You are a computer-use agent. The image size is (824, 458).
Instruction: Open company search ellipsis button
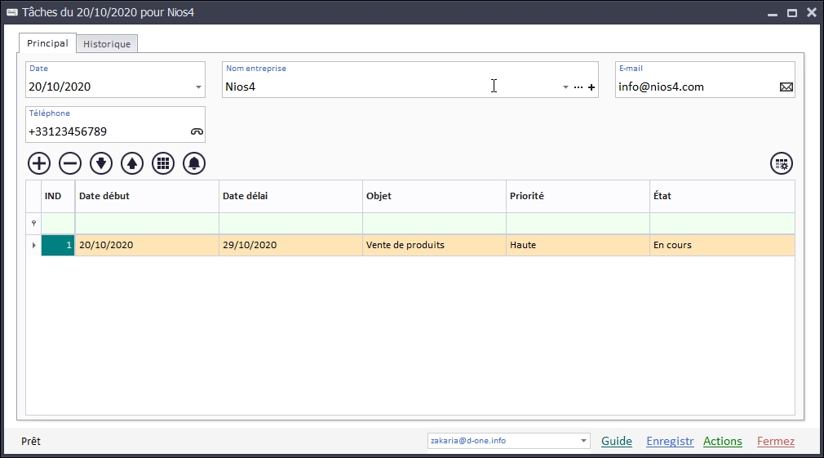[578, 87]
